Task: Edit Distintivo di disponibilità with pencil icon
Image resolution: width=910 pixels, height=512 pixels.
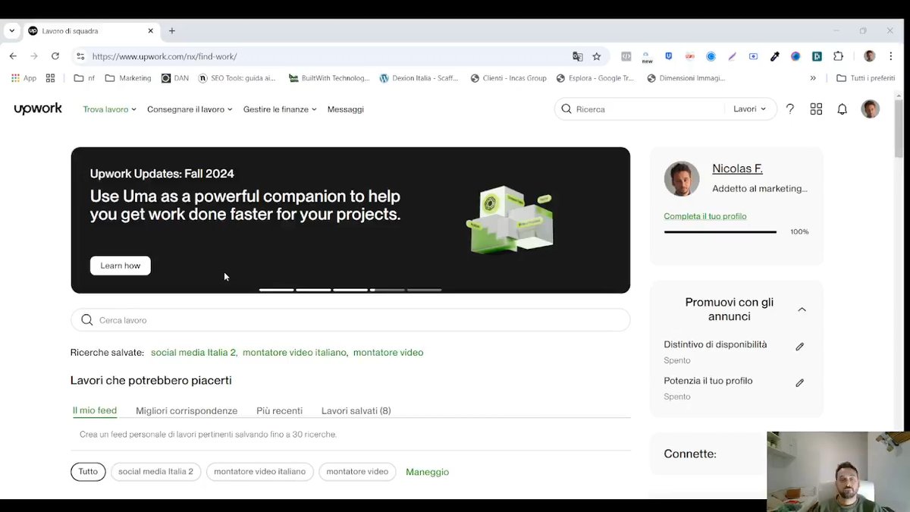Action: point(799,347)
